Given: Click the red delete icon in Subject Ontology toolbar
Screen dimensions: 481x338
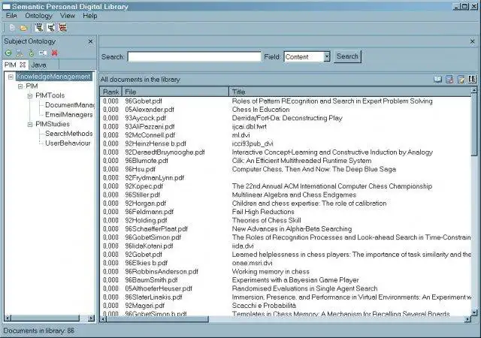Looking at the screenshot, I should click(54, 53).
